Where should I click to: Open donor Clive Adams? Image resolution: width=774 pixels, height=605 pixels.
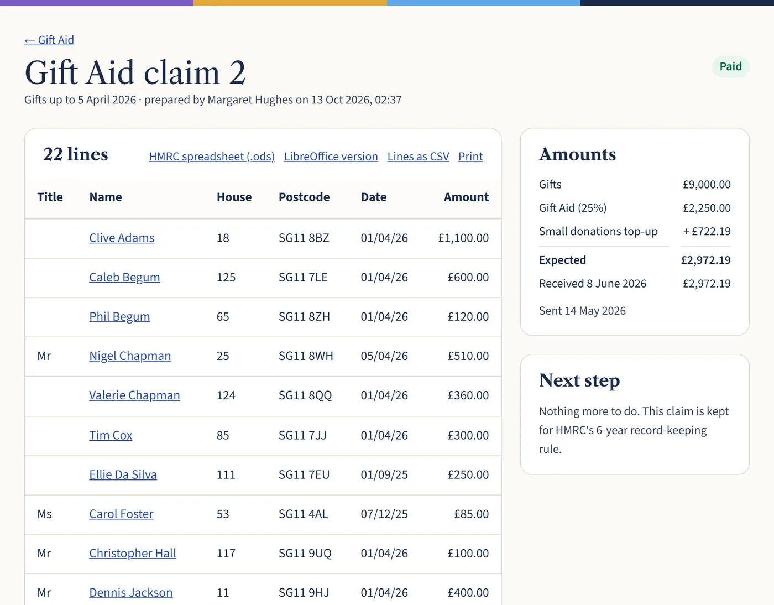[122, 238]
